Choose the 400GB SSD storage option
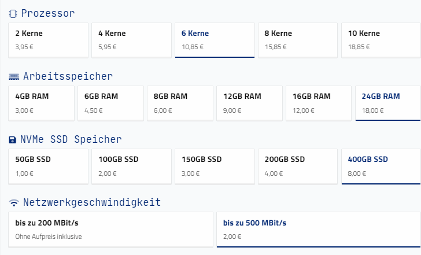The image size is (421, 255). pos(381,167)
